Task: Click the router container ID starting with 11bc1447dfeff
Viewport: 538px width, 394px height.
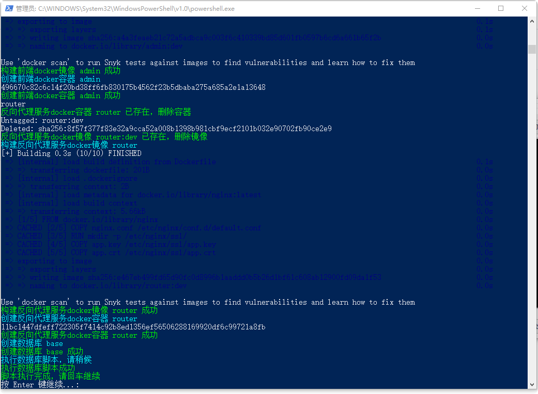Action: click(x=133, y=327)
